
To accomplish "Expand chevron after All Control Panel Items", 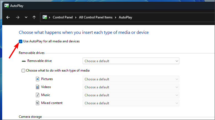I will 116,17.
